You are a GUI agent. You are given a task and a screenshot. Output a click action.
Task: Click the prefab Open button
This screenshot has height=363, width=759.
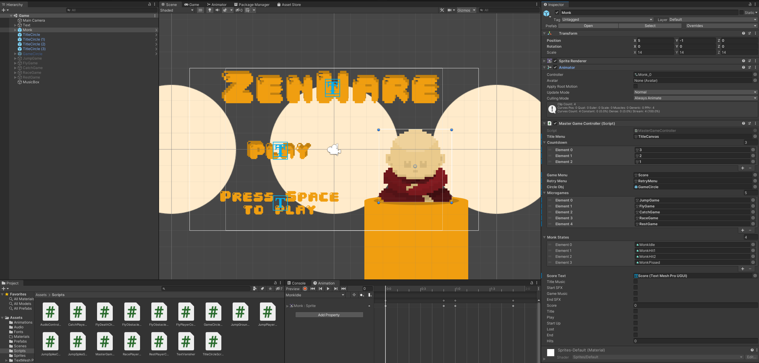(588, 26)
